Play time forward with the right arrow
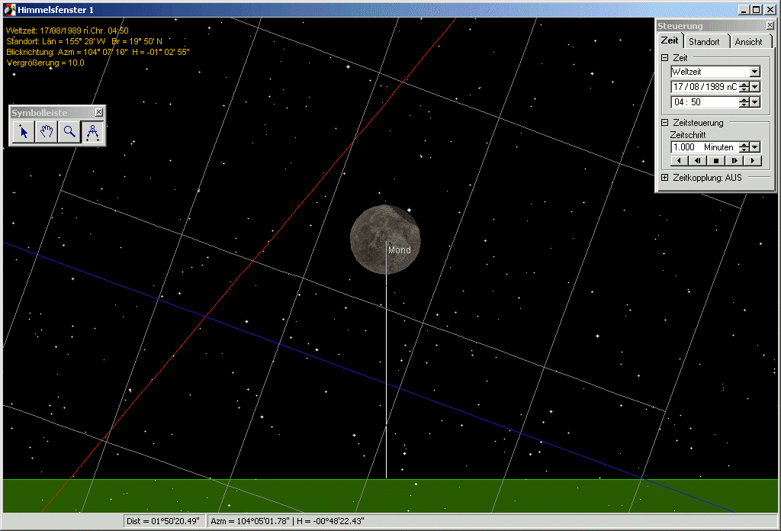The width and height of the screenshot is (781, 531). pyautogui.click(x=753, y=161)
